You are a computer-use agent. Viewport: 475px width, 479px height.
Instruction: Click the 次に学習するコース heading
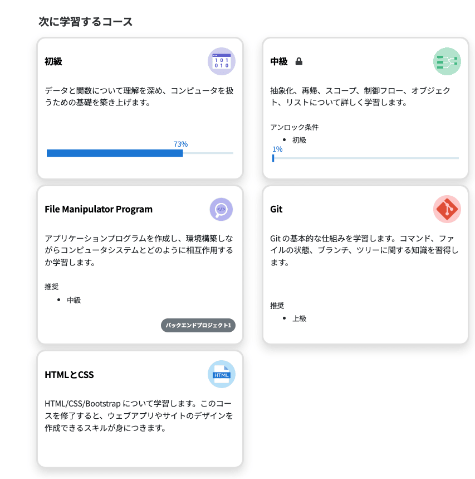pyautogui.click(x=85, y=22)
